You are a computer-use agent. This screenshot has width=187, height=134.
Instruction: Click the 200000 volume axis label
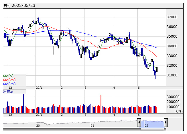[x=173, y=102]
